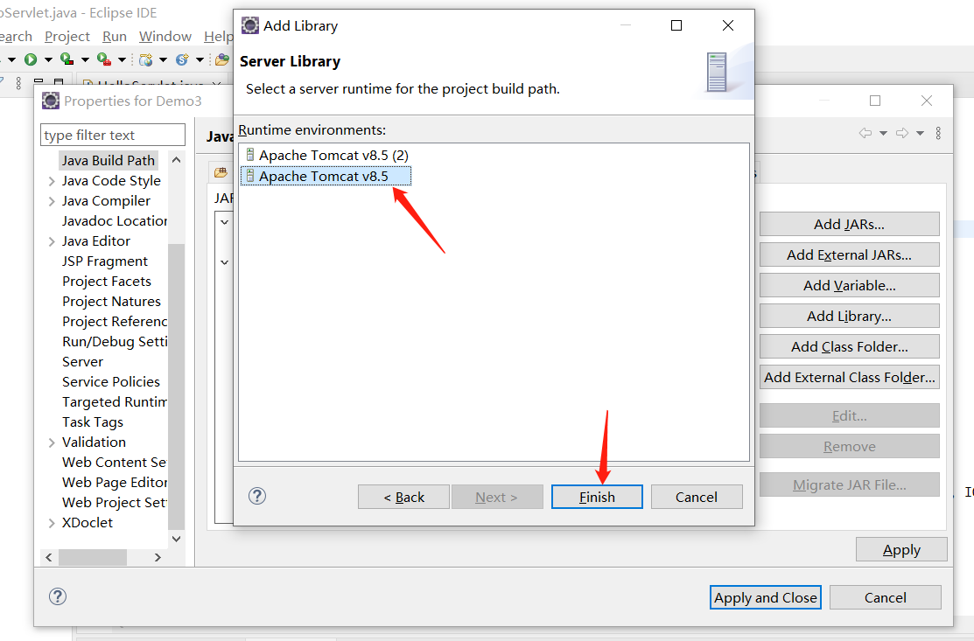
Task: Select JSP Fragment in the tree
Action: (105, 261)
